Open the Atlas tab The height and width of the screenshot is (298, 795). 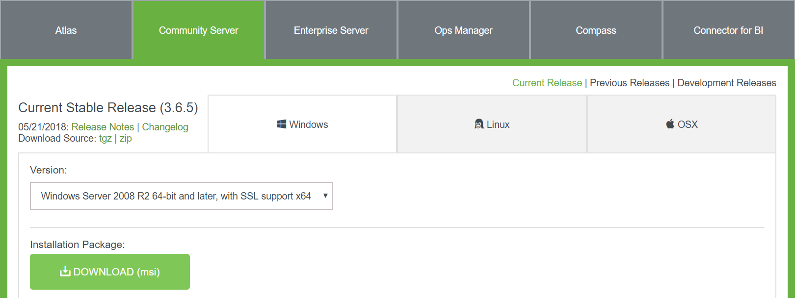point(66,30)
